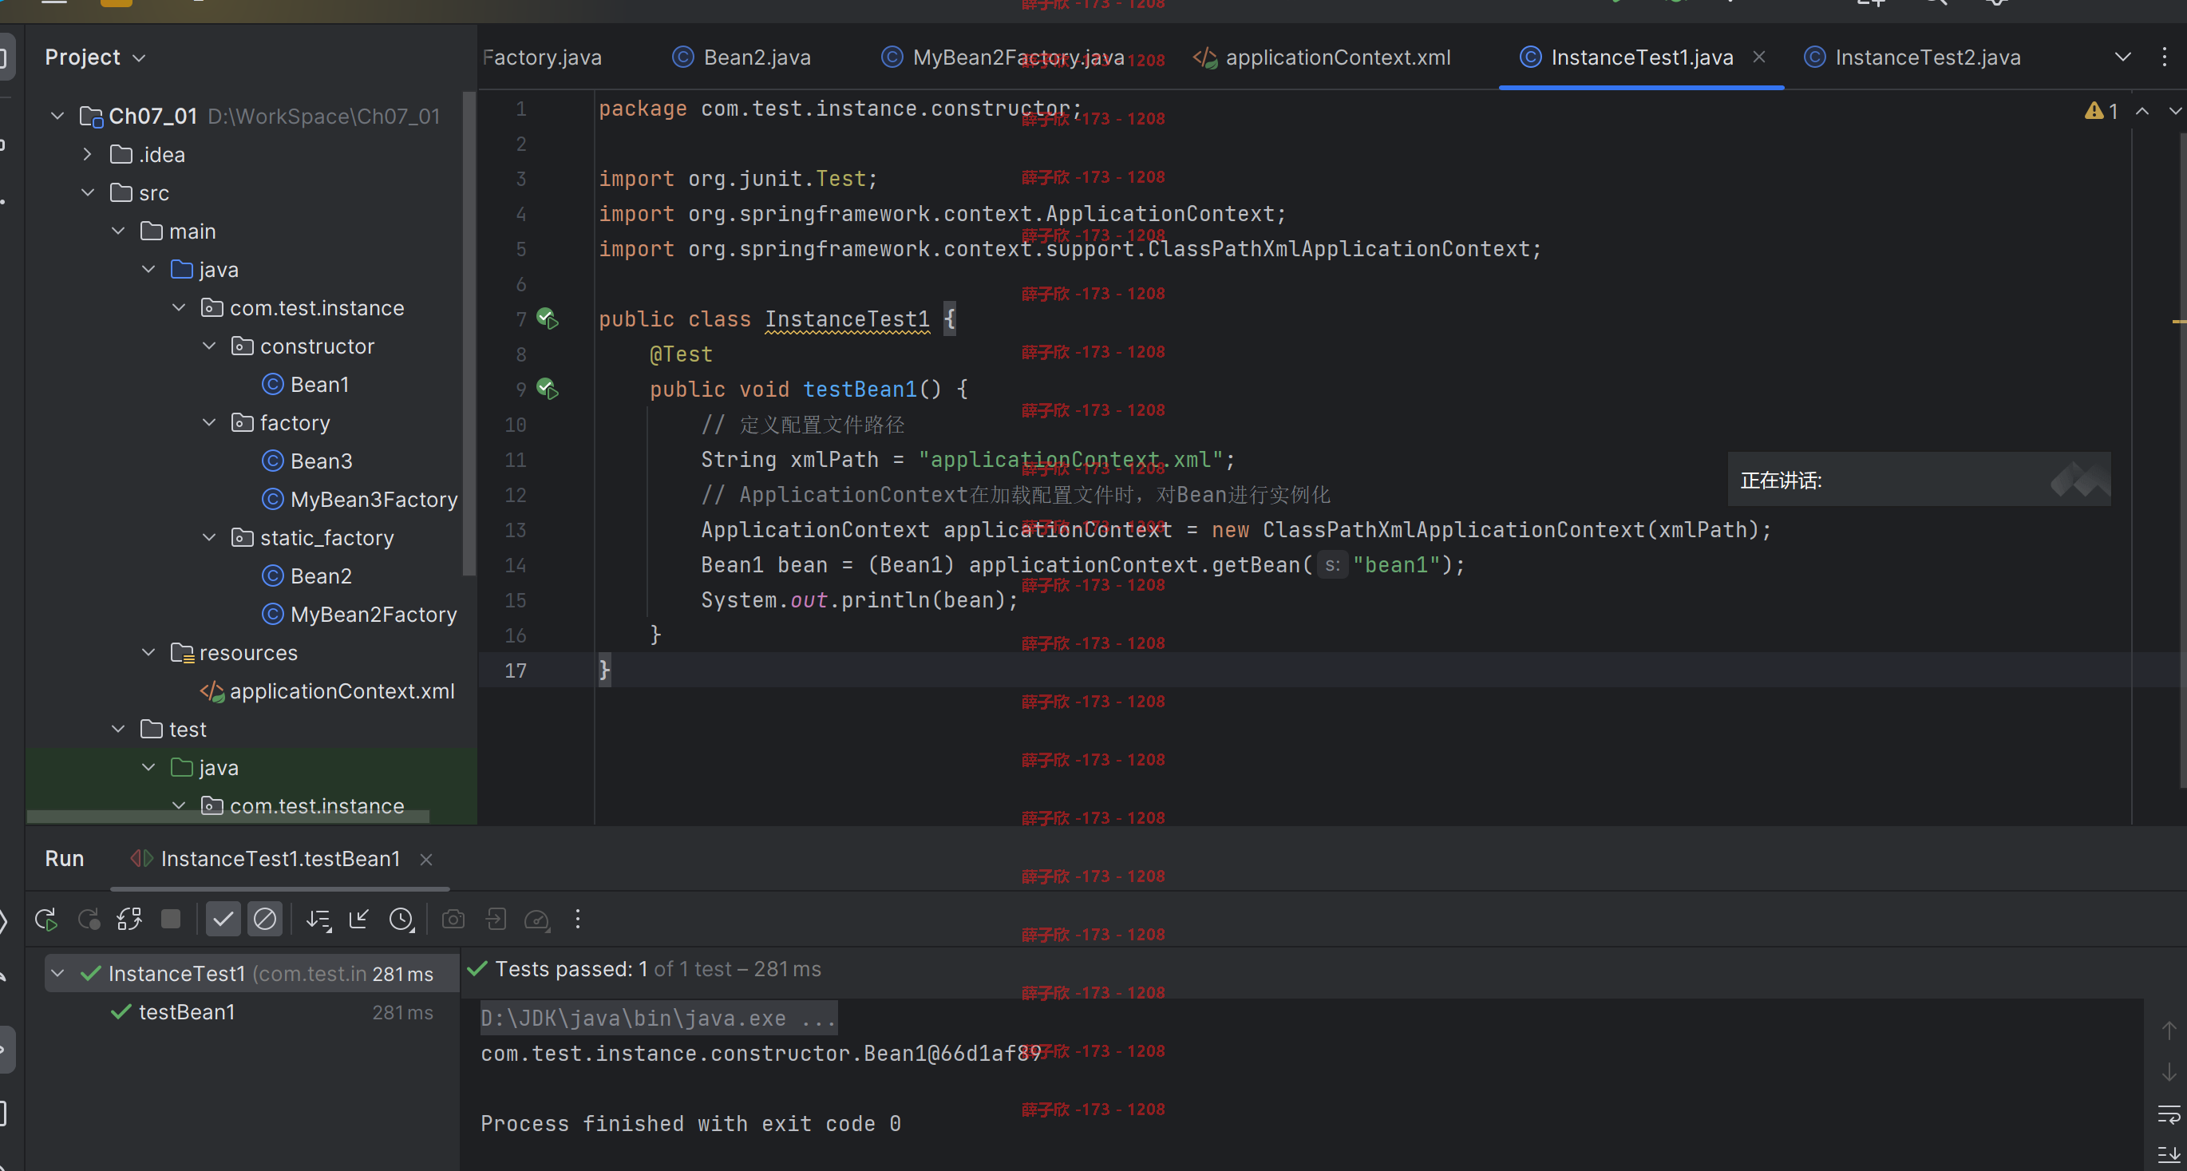Click run gutter icon beside class InstanceTest1
The image size is (2187, 1171).
click(x=548, y=319)
